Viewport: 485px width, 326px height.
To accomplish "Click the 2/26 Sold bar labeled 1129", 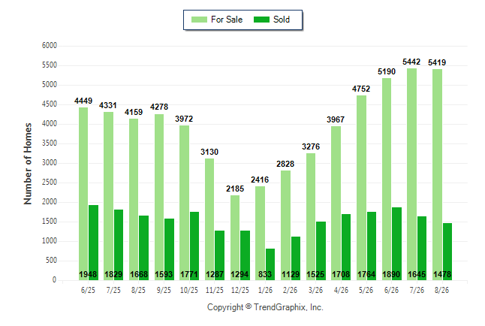I will click(296, 258).
